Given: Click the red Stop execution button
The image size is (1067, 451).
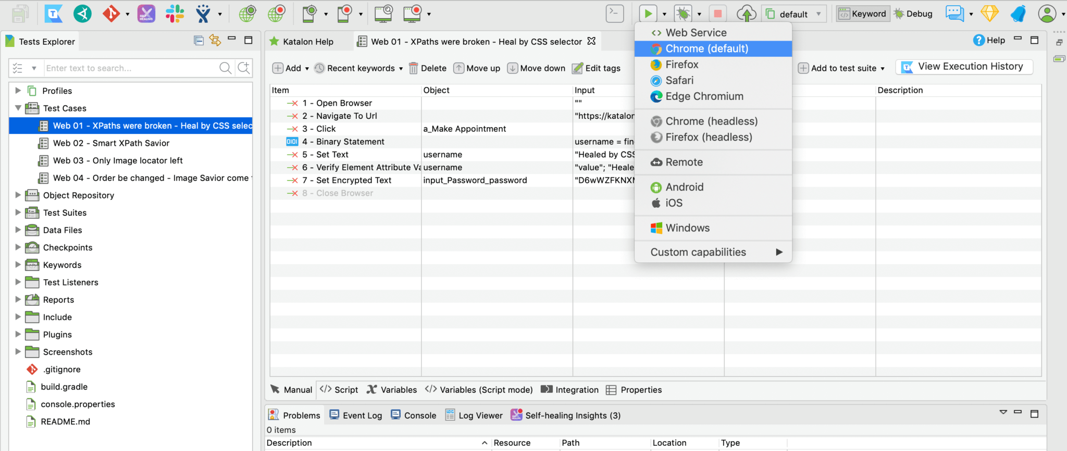Looking at the screenshot, I should [x=717, y=14].
